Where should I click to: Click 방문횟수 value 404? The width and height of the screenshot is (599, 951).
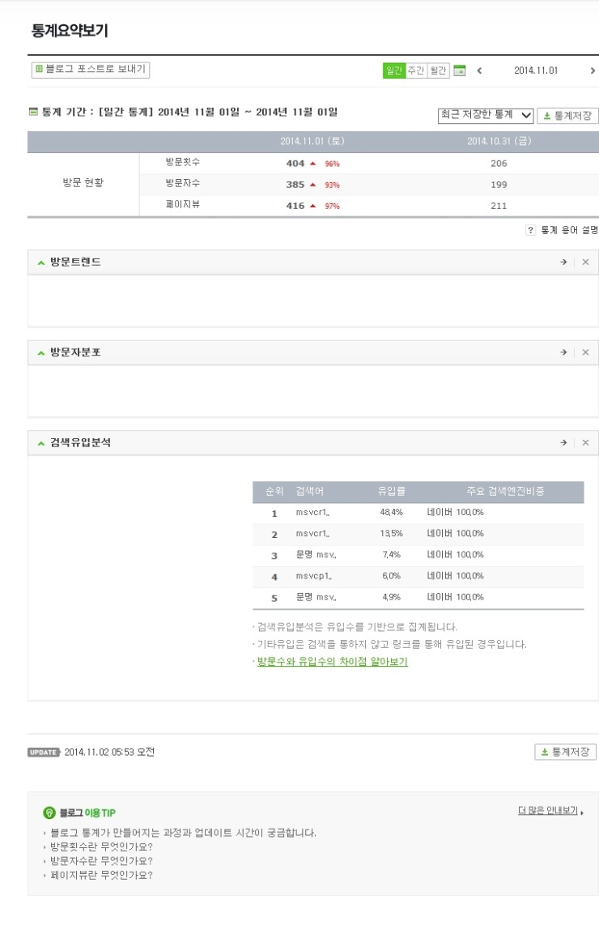[x=295, y=163]
